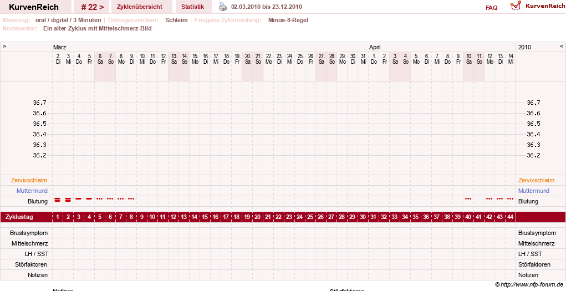Click the left Notizen row label
This screenshot has height=291, width=566.
tap(38, 275)
